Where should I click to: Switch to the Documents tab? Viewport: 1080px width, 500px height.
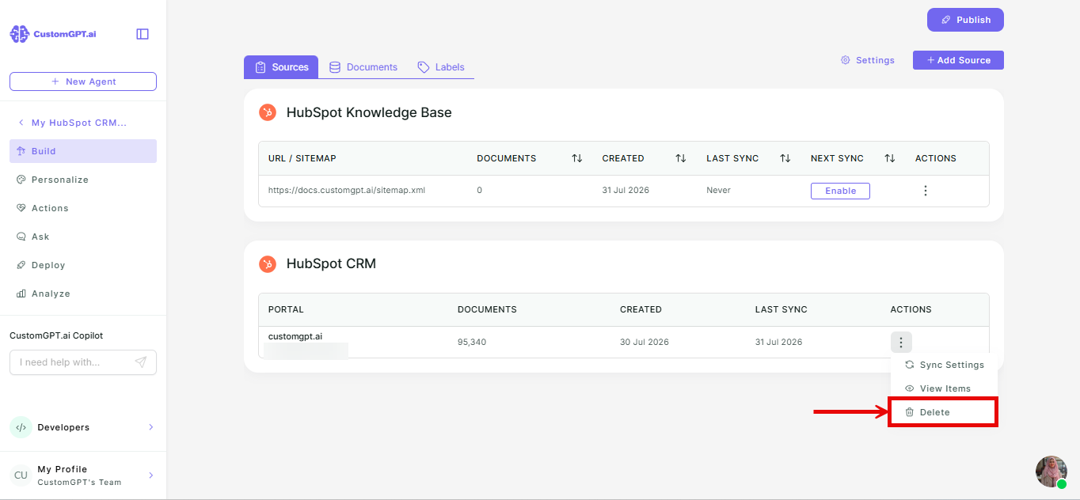363,67
